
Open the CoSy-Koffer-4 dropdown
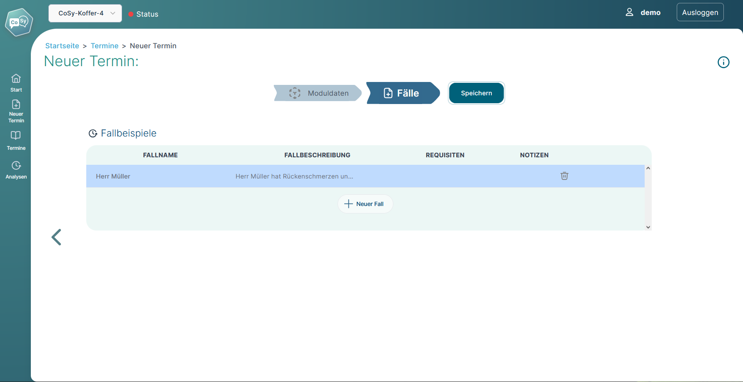coord(85,13)
